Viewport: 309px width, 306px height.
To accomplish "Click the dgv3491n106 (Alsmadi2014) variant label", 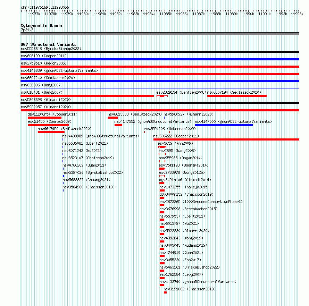I will point(185,180).
